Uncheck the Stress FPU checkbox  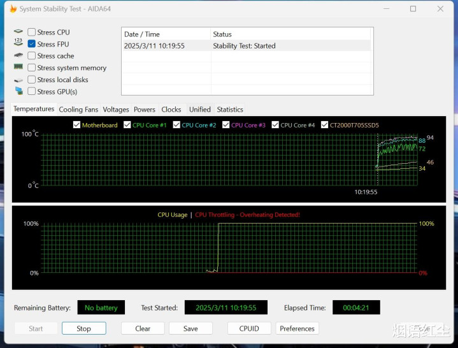coord(32,44)
